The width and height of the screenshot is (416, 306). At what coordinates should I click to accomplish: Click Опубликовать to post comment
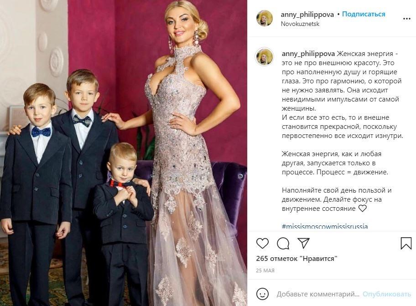(x=386, y=294)
